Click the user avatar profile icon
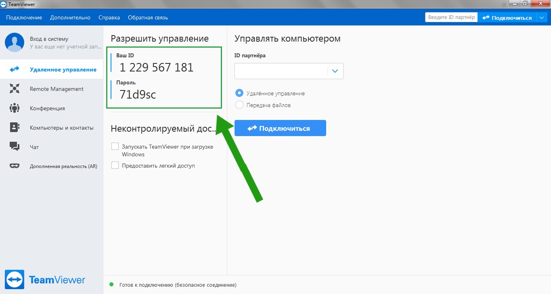This screenshot has width=551, height=294. pyautogui.click(x=15, y=42)
